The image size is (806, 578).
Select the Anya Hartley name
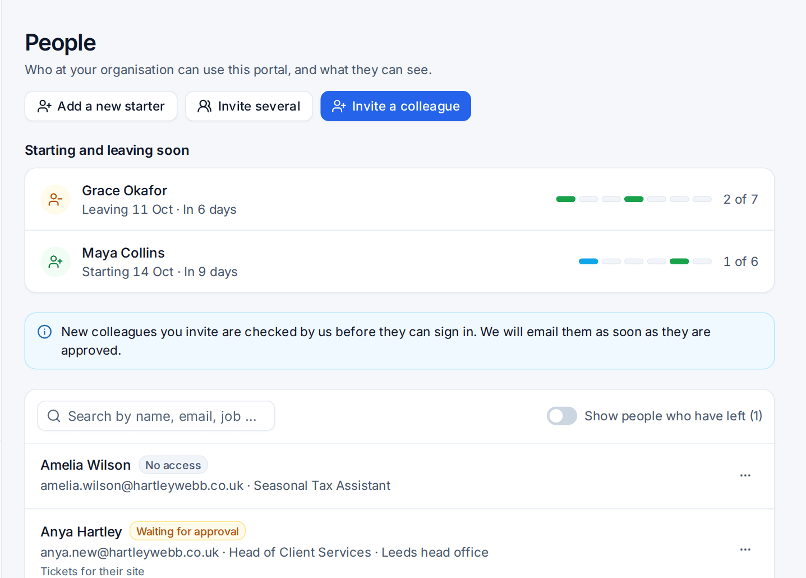coord(81,532)
